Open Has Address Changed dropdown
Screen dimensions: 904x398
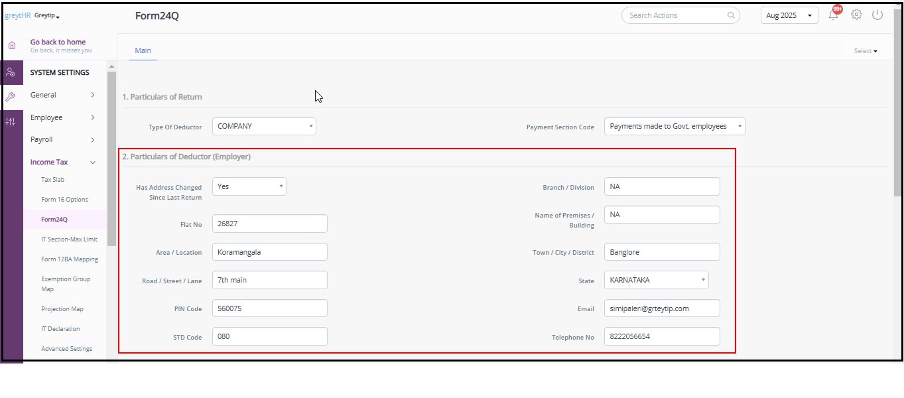pos(249,186)
